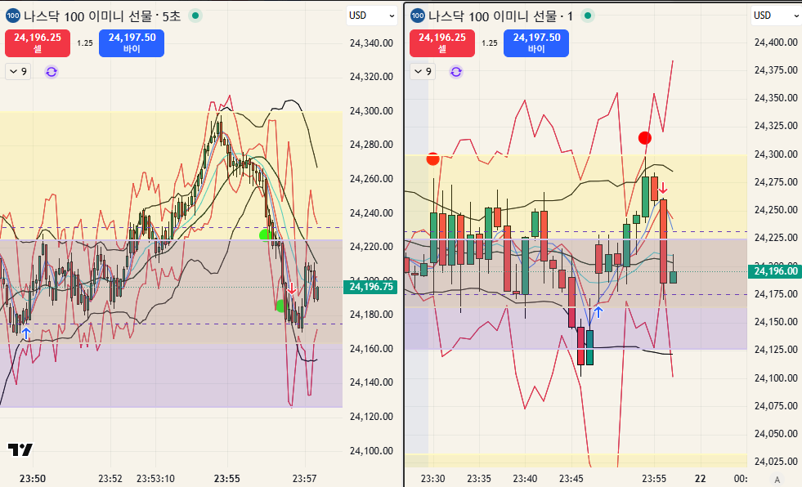Click the blue 24,197.50 바이 button on right chart

536,43
